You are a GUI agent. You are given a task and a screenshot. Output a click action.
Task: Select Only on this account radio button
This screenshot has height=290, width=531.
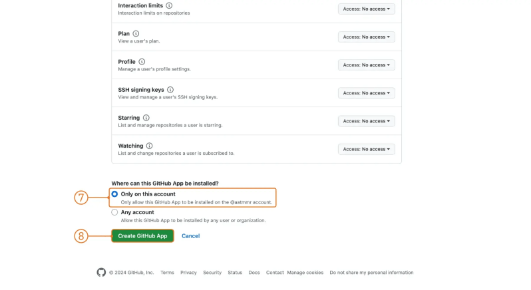pyautogui.click(x=114, y=194)
